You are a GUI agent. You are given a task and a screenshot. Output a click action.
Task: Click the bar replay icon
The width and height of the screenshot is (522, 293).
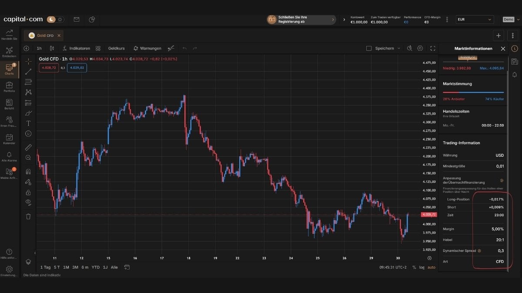click(x=171, y=48)
